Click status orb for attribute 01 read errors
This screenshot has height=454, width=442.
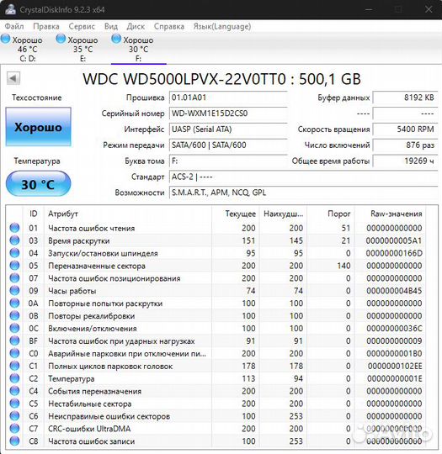tap(14, 228)
